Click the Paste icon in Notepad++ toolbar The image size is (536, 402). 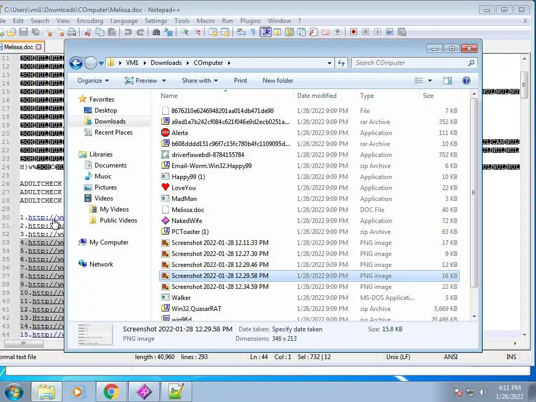click(x=112, y=32)
